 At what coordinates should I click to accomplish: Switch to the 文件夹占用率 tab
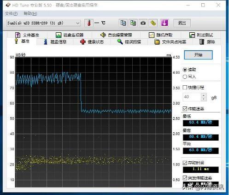point(170,42)
